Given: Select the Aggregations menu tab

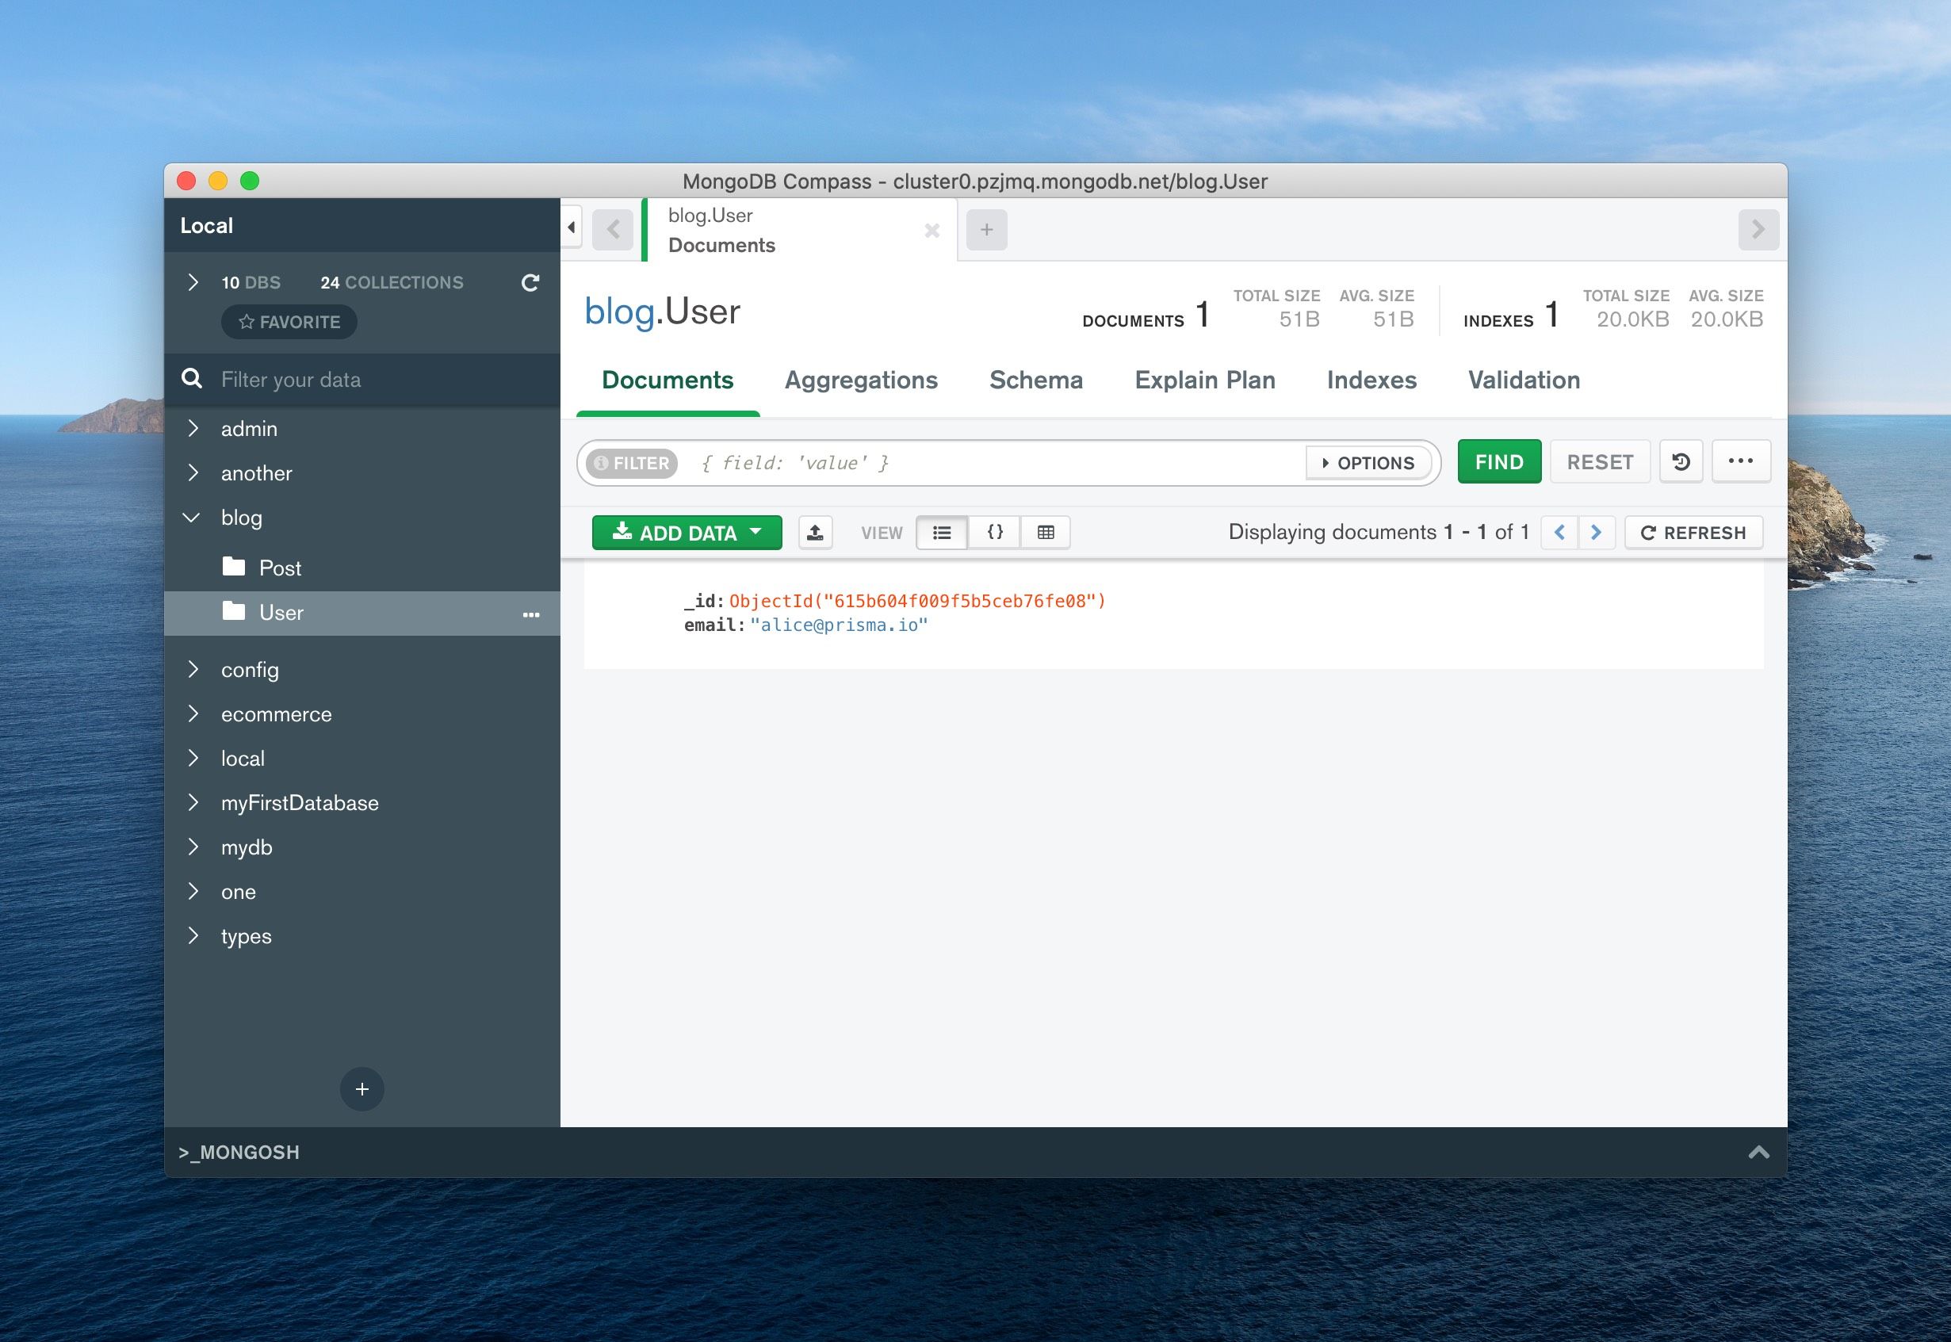Looking at the screenshot, I should tap(862, 380).
